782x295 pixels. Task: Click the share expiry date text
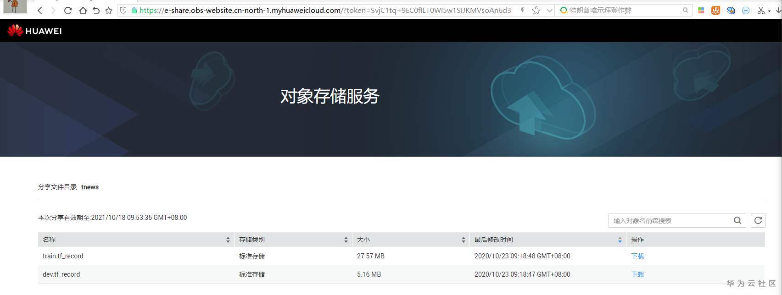click(112, 218)
